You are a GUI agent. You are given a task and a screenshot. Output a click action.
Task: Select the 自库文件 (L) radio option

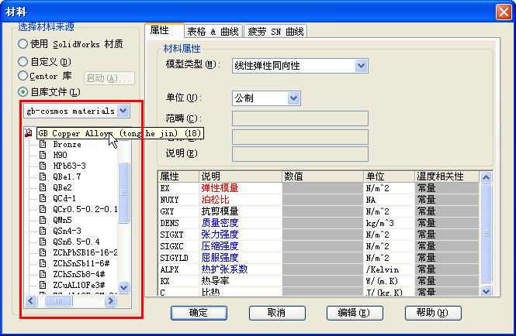[23, 91]
